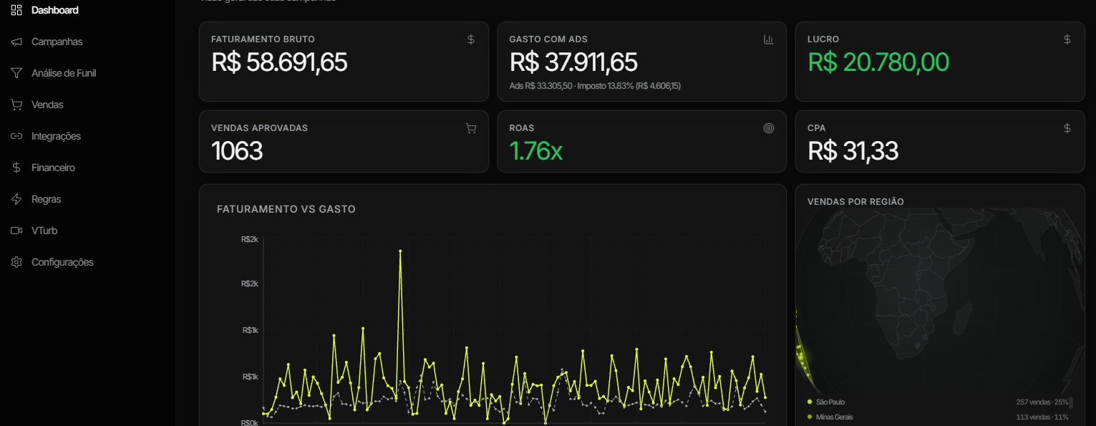The image size is (1096, 426).
Task: Click the R$0k y-axis label
Action: (250, 422)
